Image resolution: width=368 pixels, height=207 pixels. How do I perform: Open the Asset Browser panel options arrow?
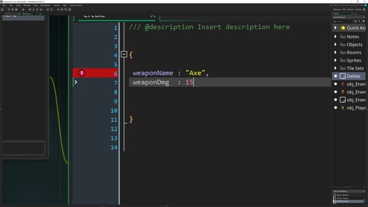coord(364,17)
